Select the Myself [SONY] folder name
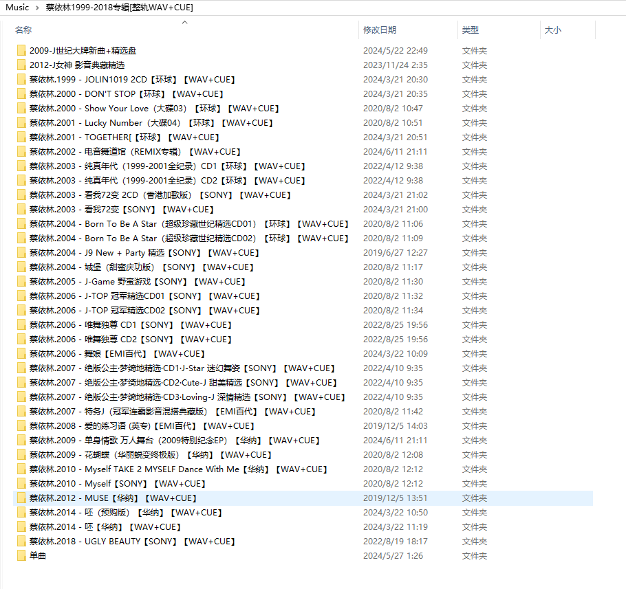 tap(118, 484)
